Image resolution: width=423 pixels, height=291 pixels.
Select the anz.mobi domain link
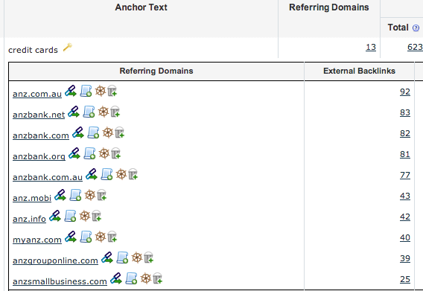point(32,198)
